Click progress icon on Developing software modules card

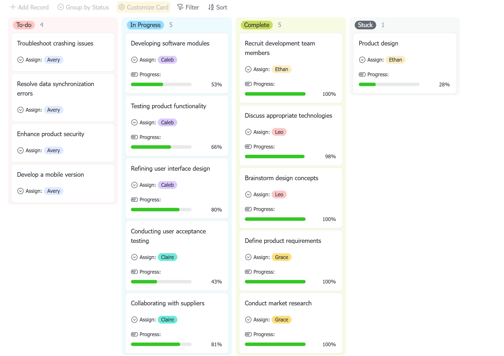pyautogui.click(x=134, y=75)
